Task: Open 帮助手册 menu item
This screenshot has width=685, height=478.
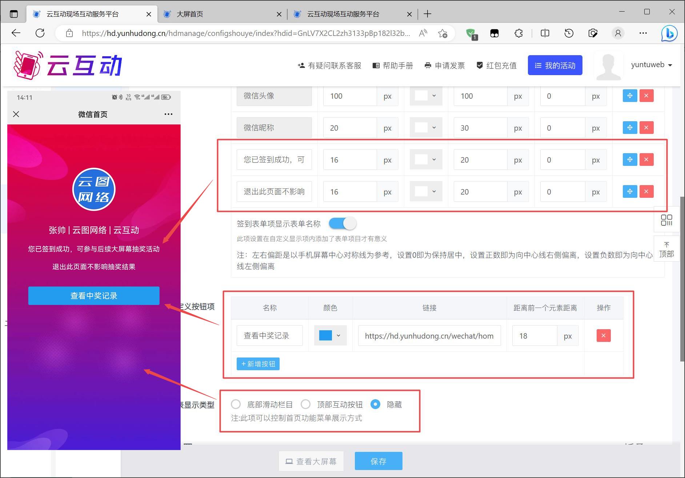Action: tap(393, 66)
